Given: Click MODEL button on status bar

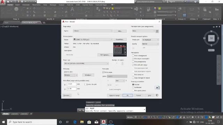Looking at the screenshot, I should click(x=130, y=117).
